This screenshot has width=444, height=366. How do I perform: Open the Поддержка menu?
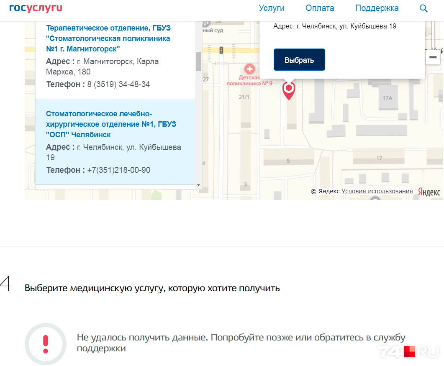(x=377, y=8)
